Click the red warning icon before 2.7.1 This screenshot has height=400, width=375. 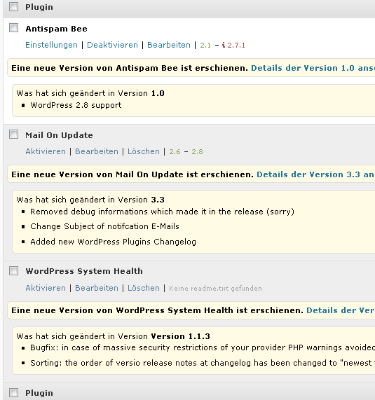224,45
